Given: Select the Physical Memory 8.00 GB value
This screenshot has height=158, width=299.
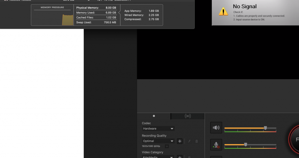Looking at the screenshot, I should [x=111, y=8].
